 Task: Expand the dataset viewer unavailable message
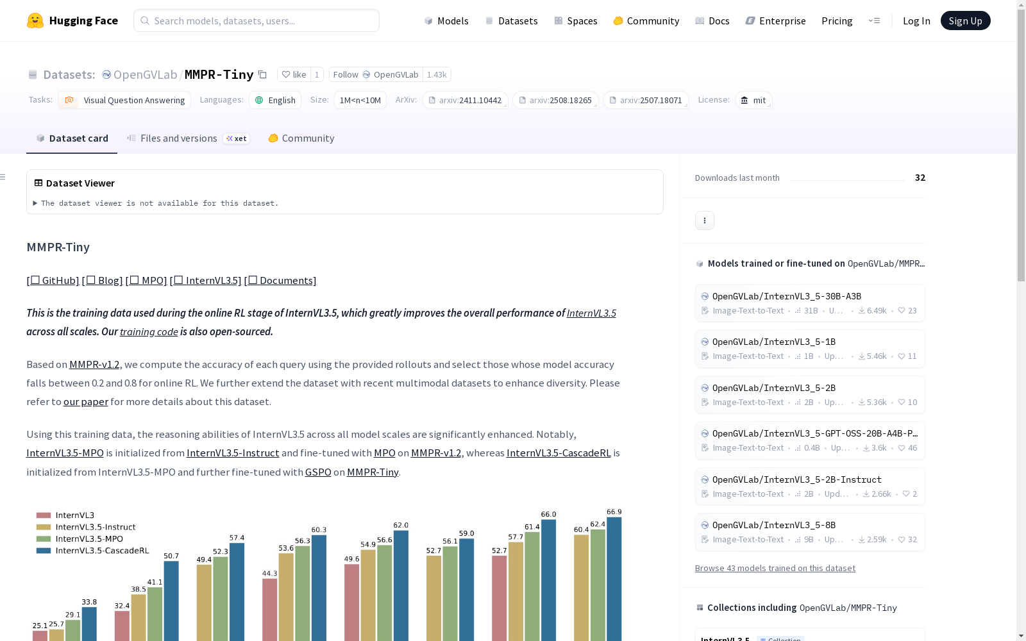(x=156, y=203)
